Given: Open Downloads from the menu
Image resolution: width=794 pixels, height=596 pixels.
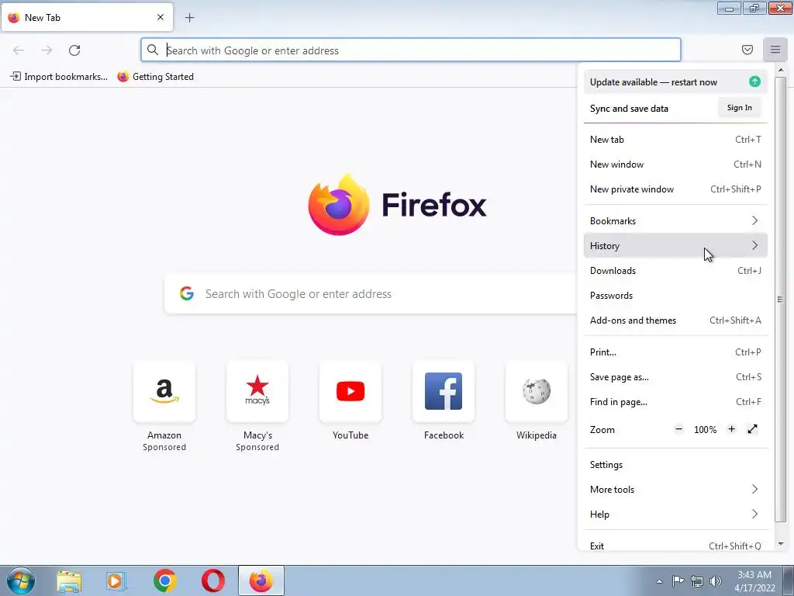Looking at the screenshot, I should point(675,270).
